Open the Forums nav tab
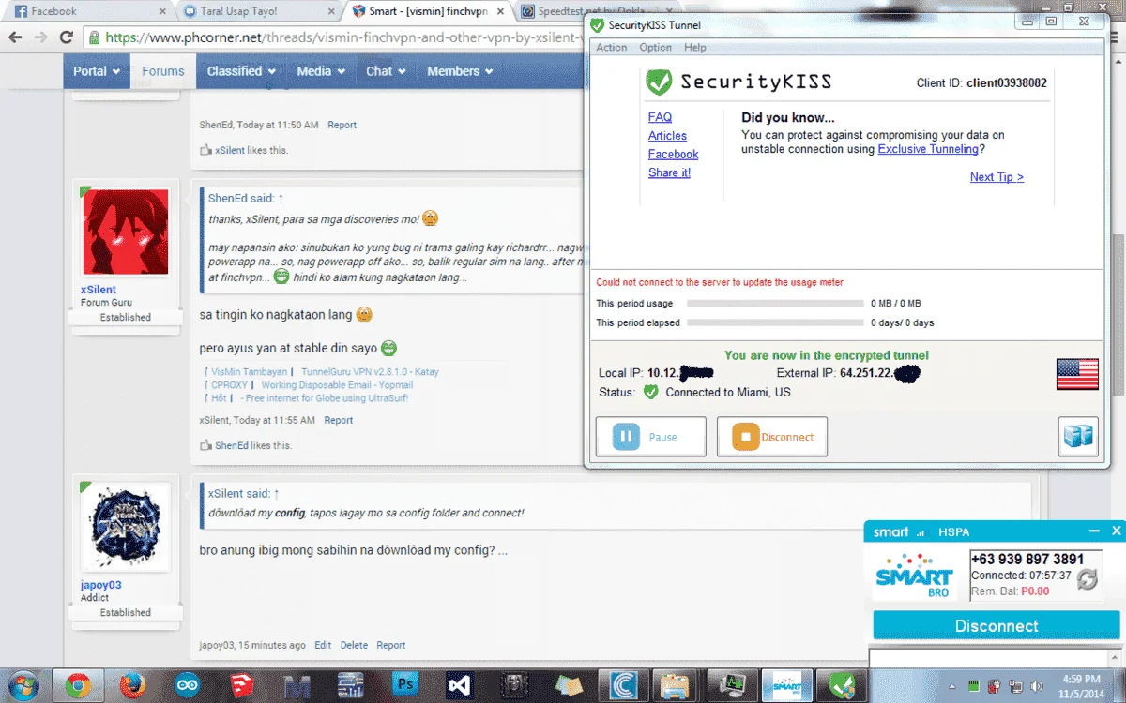The height and width of the screenshot is (703, 1126). click(x=163, y=71)
